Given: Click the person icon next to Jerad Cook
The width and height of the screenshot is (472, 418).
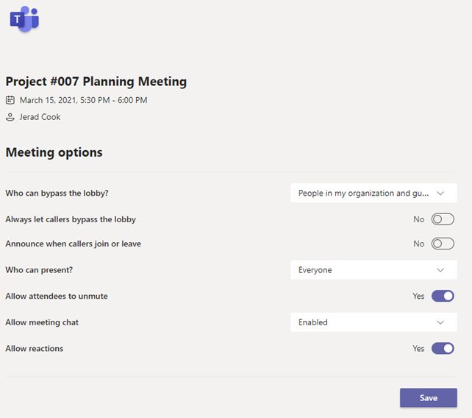Looking at the screenshot, I should [x=10, y=117].
